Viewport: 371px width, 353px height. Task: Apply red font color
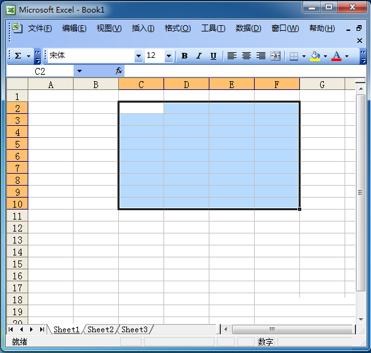(336, 56)
